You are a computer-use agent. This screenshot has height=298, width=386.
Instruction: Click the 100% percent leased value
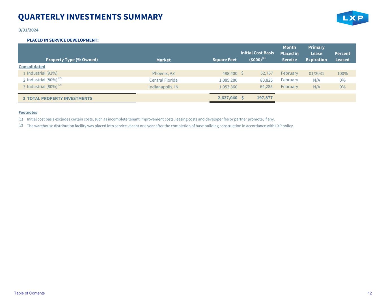click(x=342, y=73)
